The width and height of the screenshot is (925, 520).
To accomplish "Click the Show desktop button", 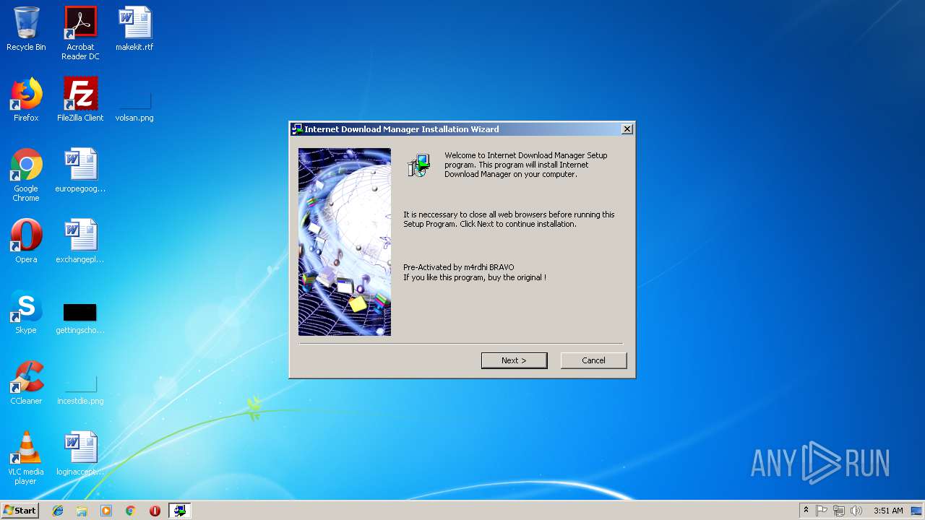I will [917, 511].
